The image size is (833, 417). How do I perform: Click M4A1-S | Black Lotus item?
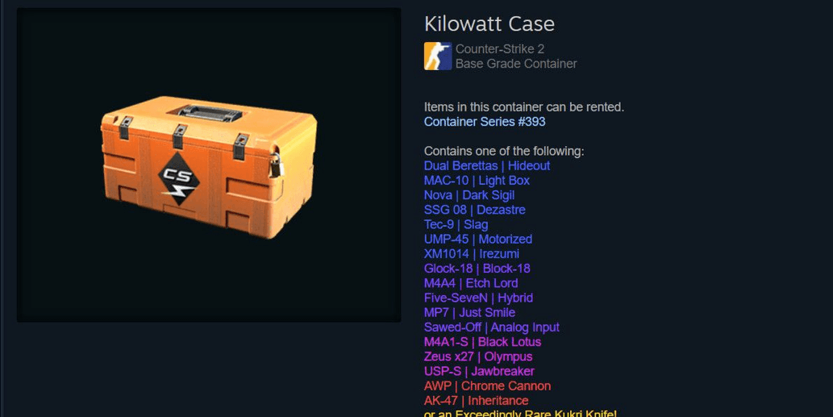click(x=482, y=342)
